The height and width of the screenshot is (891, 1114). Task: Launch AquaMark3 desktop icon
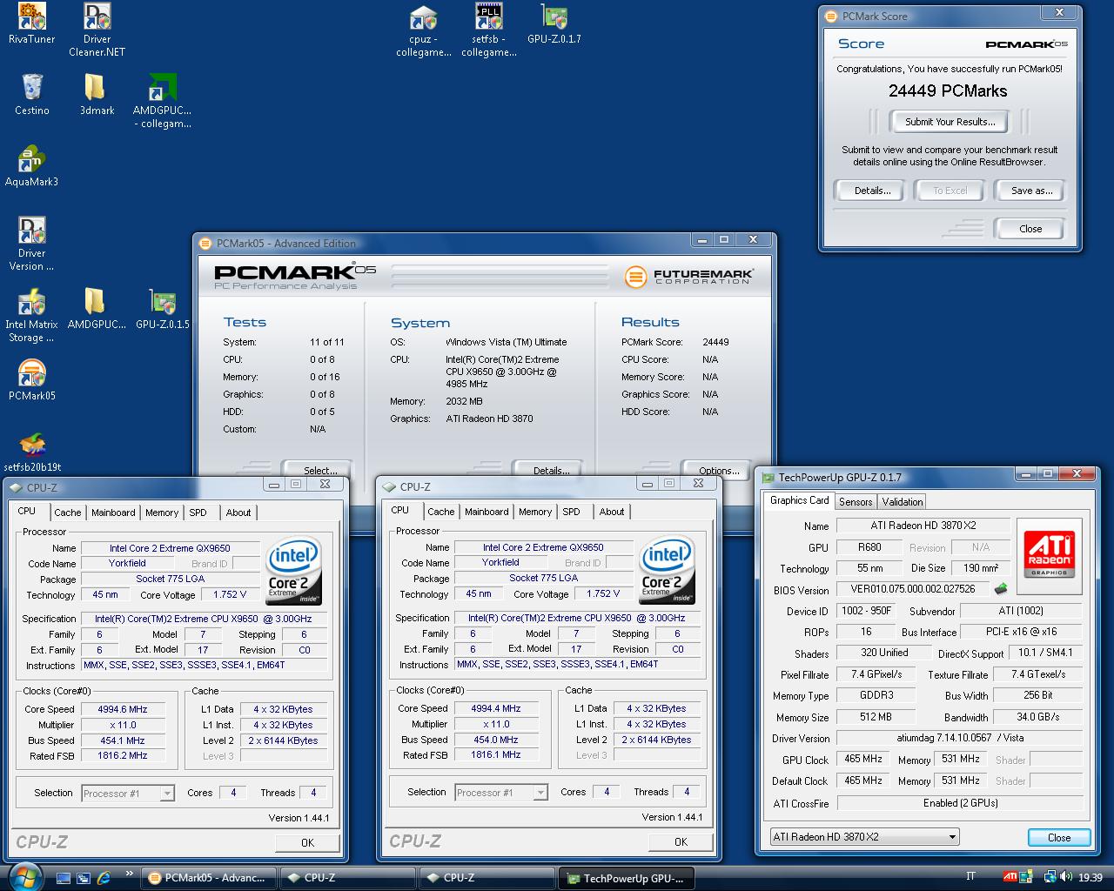[32, 159]
